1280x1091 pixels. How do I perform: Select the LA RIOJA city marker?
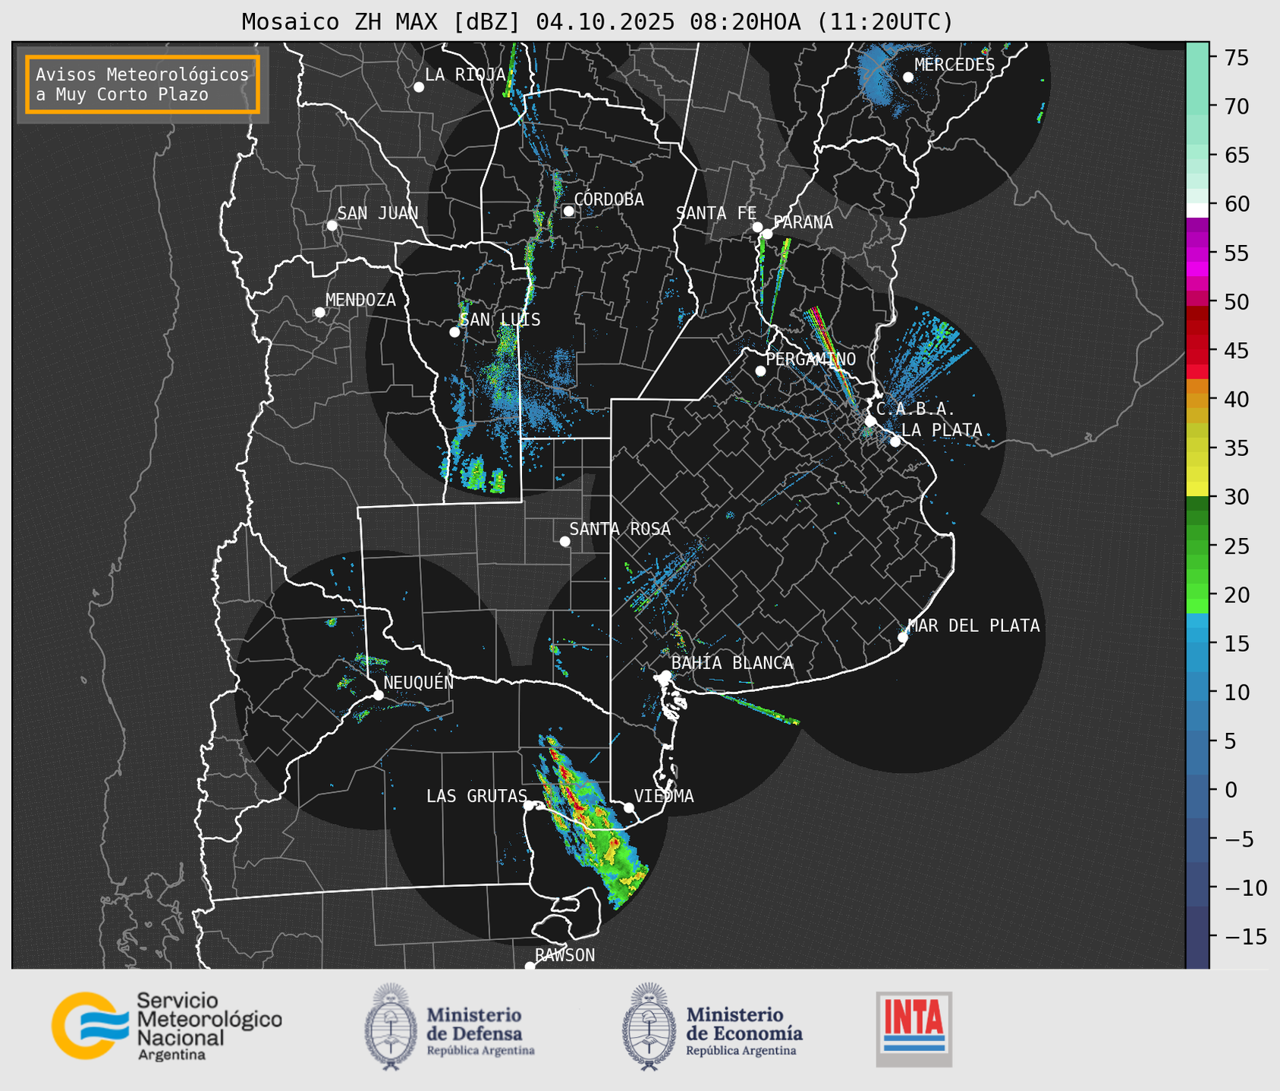[419, 87]
